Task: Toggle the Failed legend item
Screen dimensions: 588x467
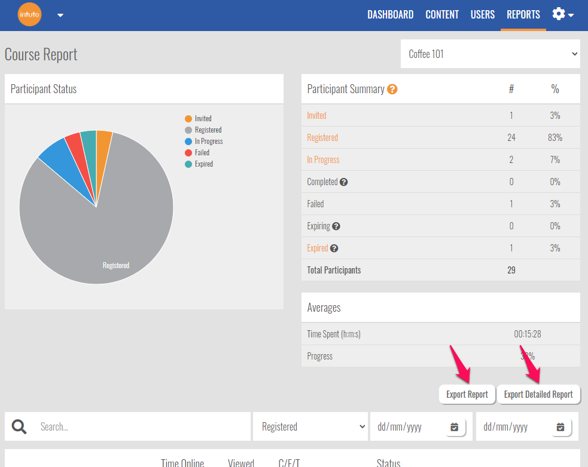Action: [x=202, y=153]
